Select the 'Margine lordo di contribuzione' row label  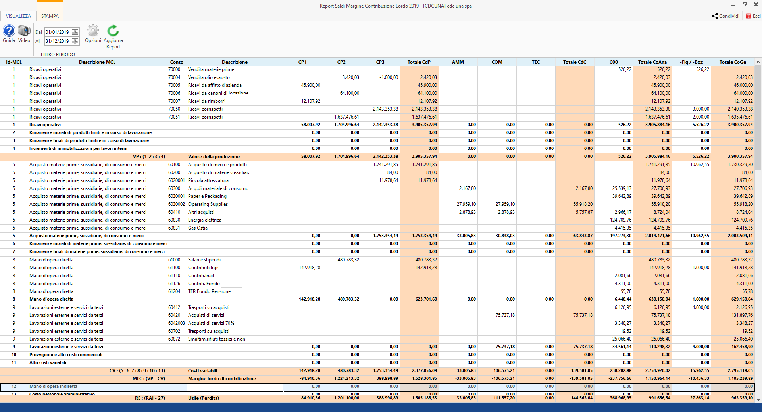point(222,379)
